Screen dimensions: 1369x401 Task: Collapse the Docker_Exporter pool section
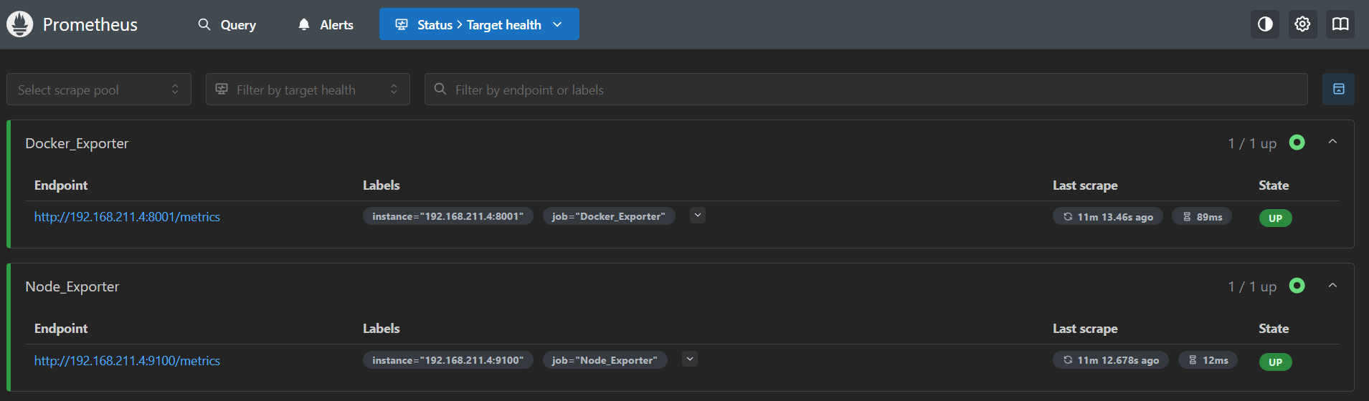pyautogui.click(x=1332, y=142)
